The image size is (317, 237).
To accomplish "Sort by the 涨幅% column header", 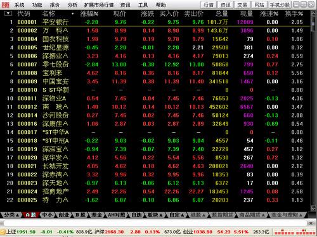I will tap(89, 14).
